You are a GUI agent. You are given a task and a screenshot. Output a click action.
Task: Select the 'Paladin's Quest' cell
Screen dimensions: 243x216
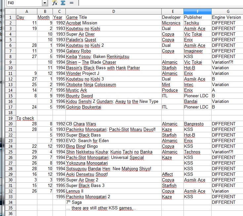tap(114, 40)
